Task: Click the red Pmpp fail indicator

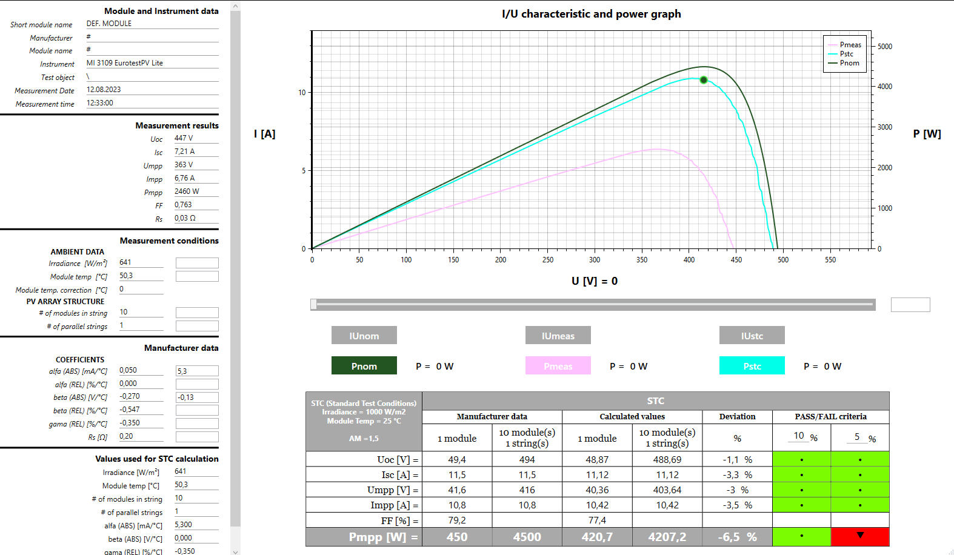Action: [x=859, y=537]
